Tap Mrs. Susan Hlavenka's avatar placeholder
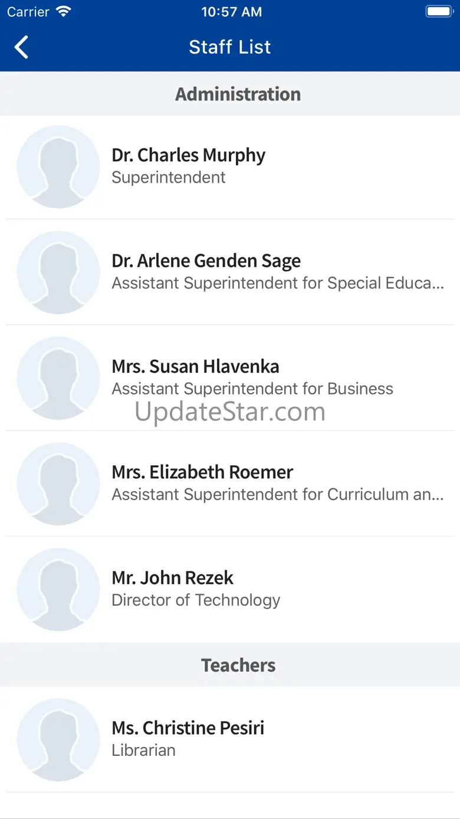The image size is (460, 819). 58,378
